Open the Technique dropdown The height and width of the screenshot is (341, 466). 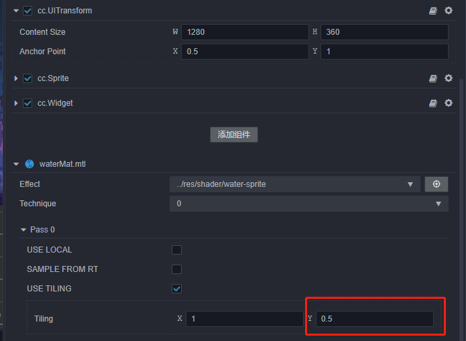pos(309,204)
